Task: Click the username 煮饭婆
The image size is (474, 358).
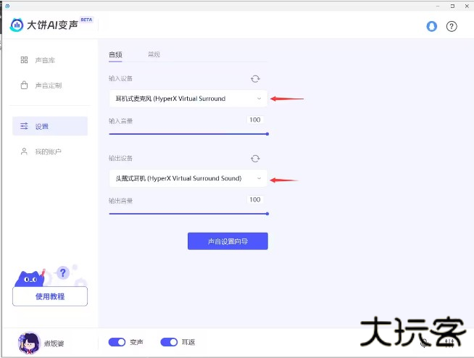Action: (x=54, y=344)
